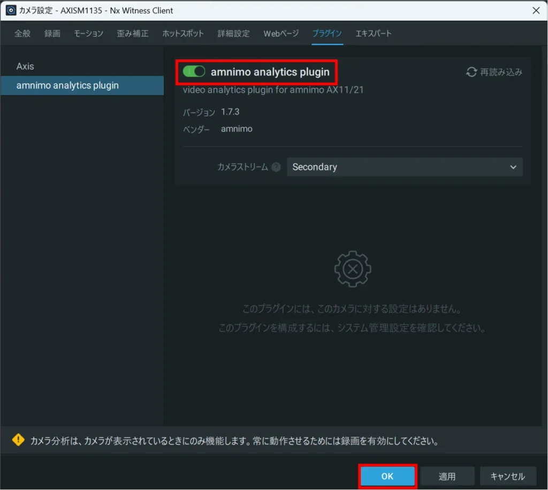
Task: Select the エキスパート tab
Action: pyautogui.click(x=374, y=33)
